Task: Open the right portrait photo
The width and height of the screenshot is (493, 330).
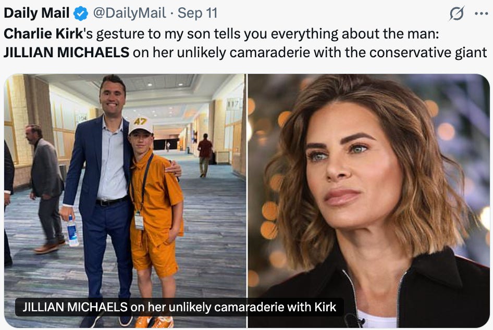Action: coord(369,201)
